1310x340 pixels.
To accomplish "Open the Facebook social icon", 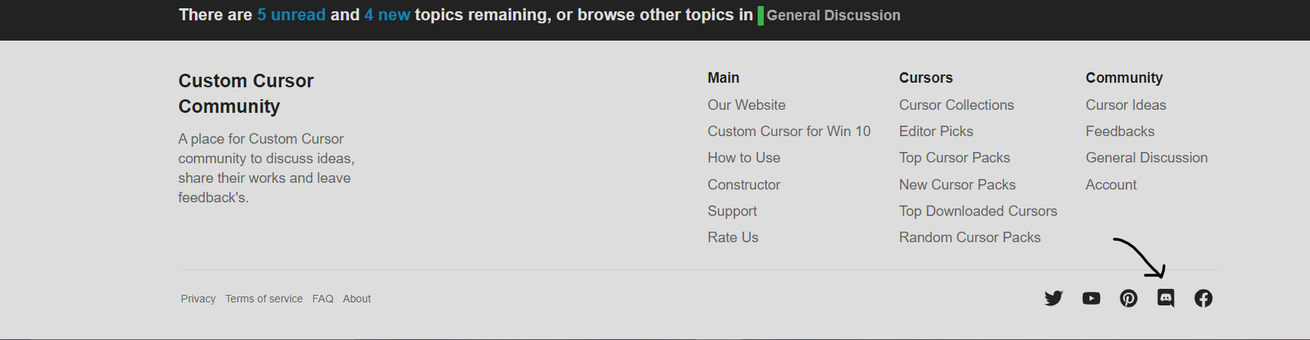I will tap(1203, 299).
